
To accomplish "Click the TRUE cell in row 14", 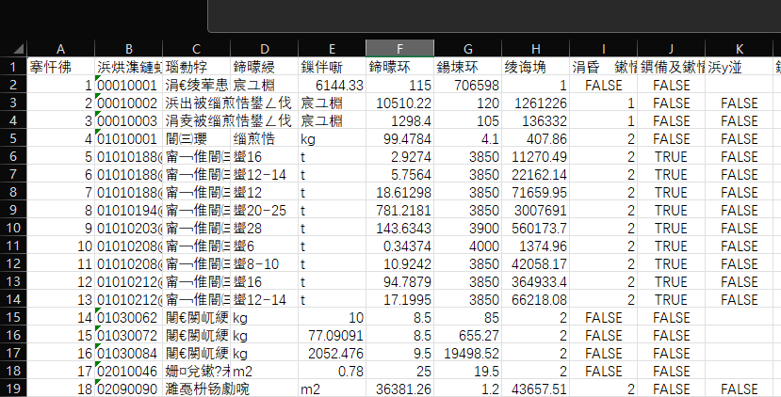I will [671, 300].
